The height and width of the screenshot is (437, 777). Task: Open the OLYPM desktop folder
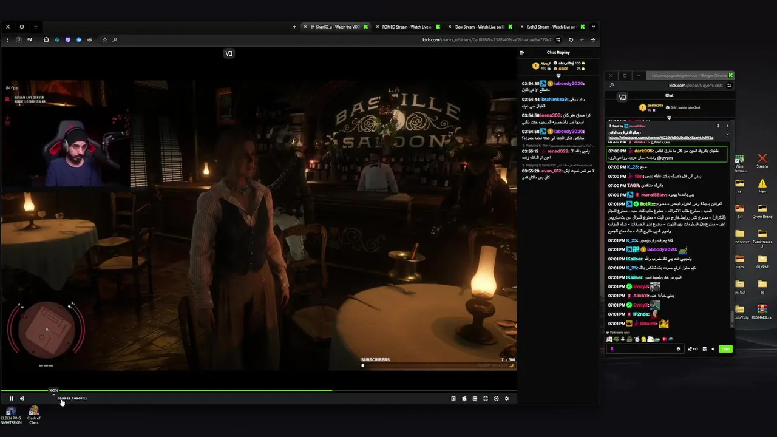pos(762,261)
